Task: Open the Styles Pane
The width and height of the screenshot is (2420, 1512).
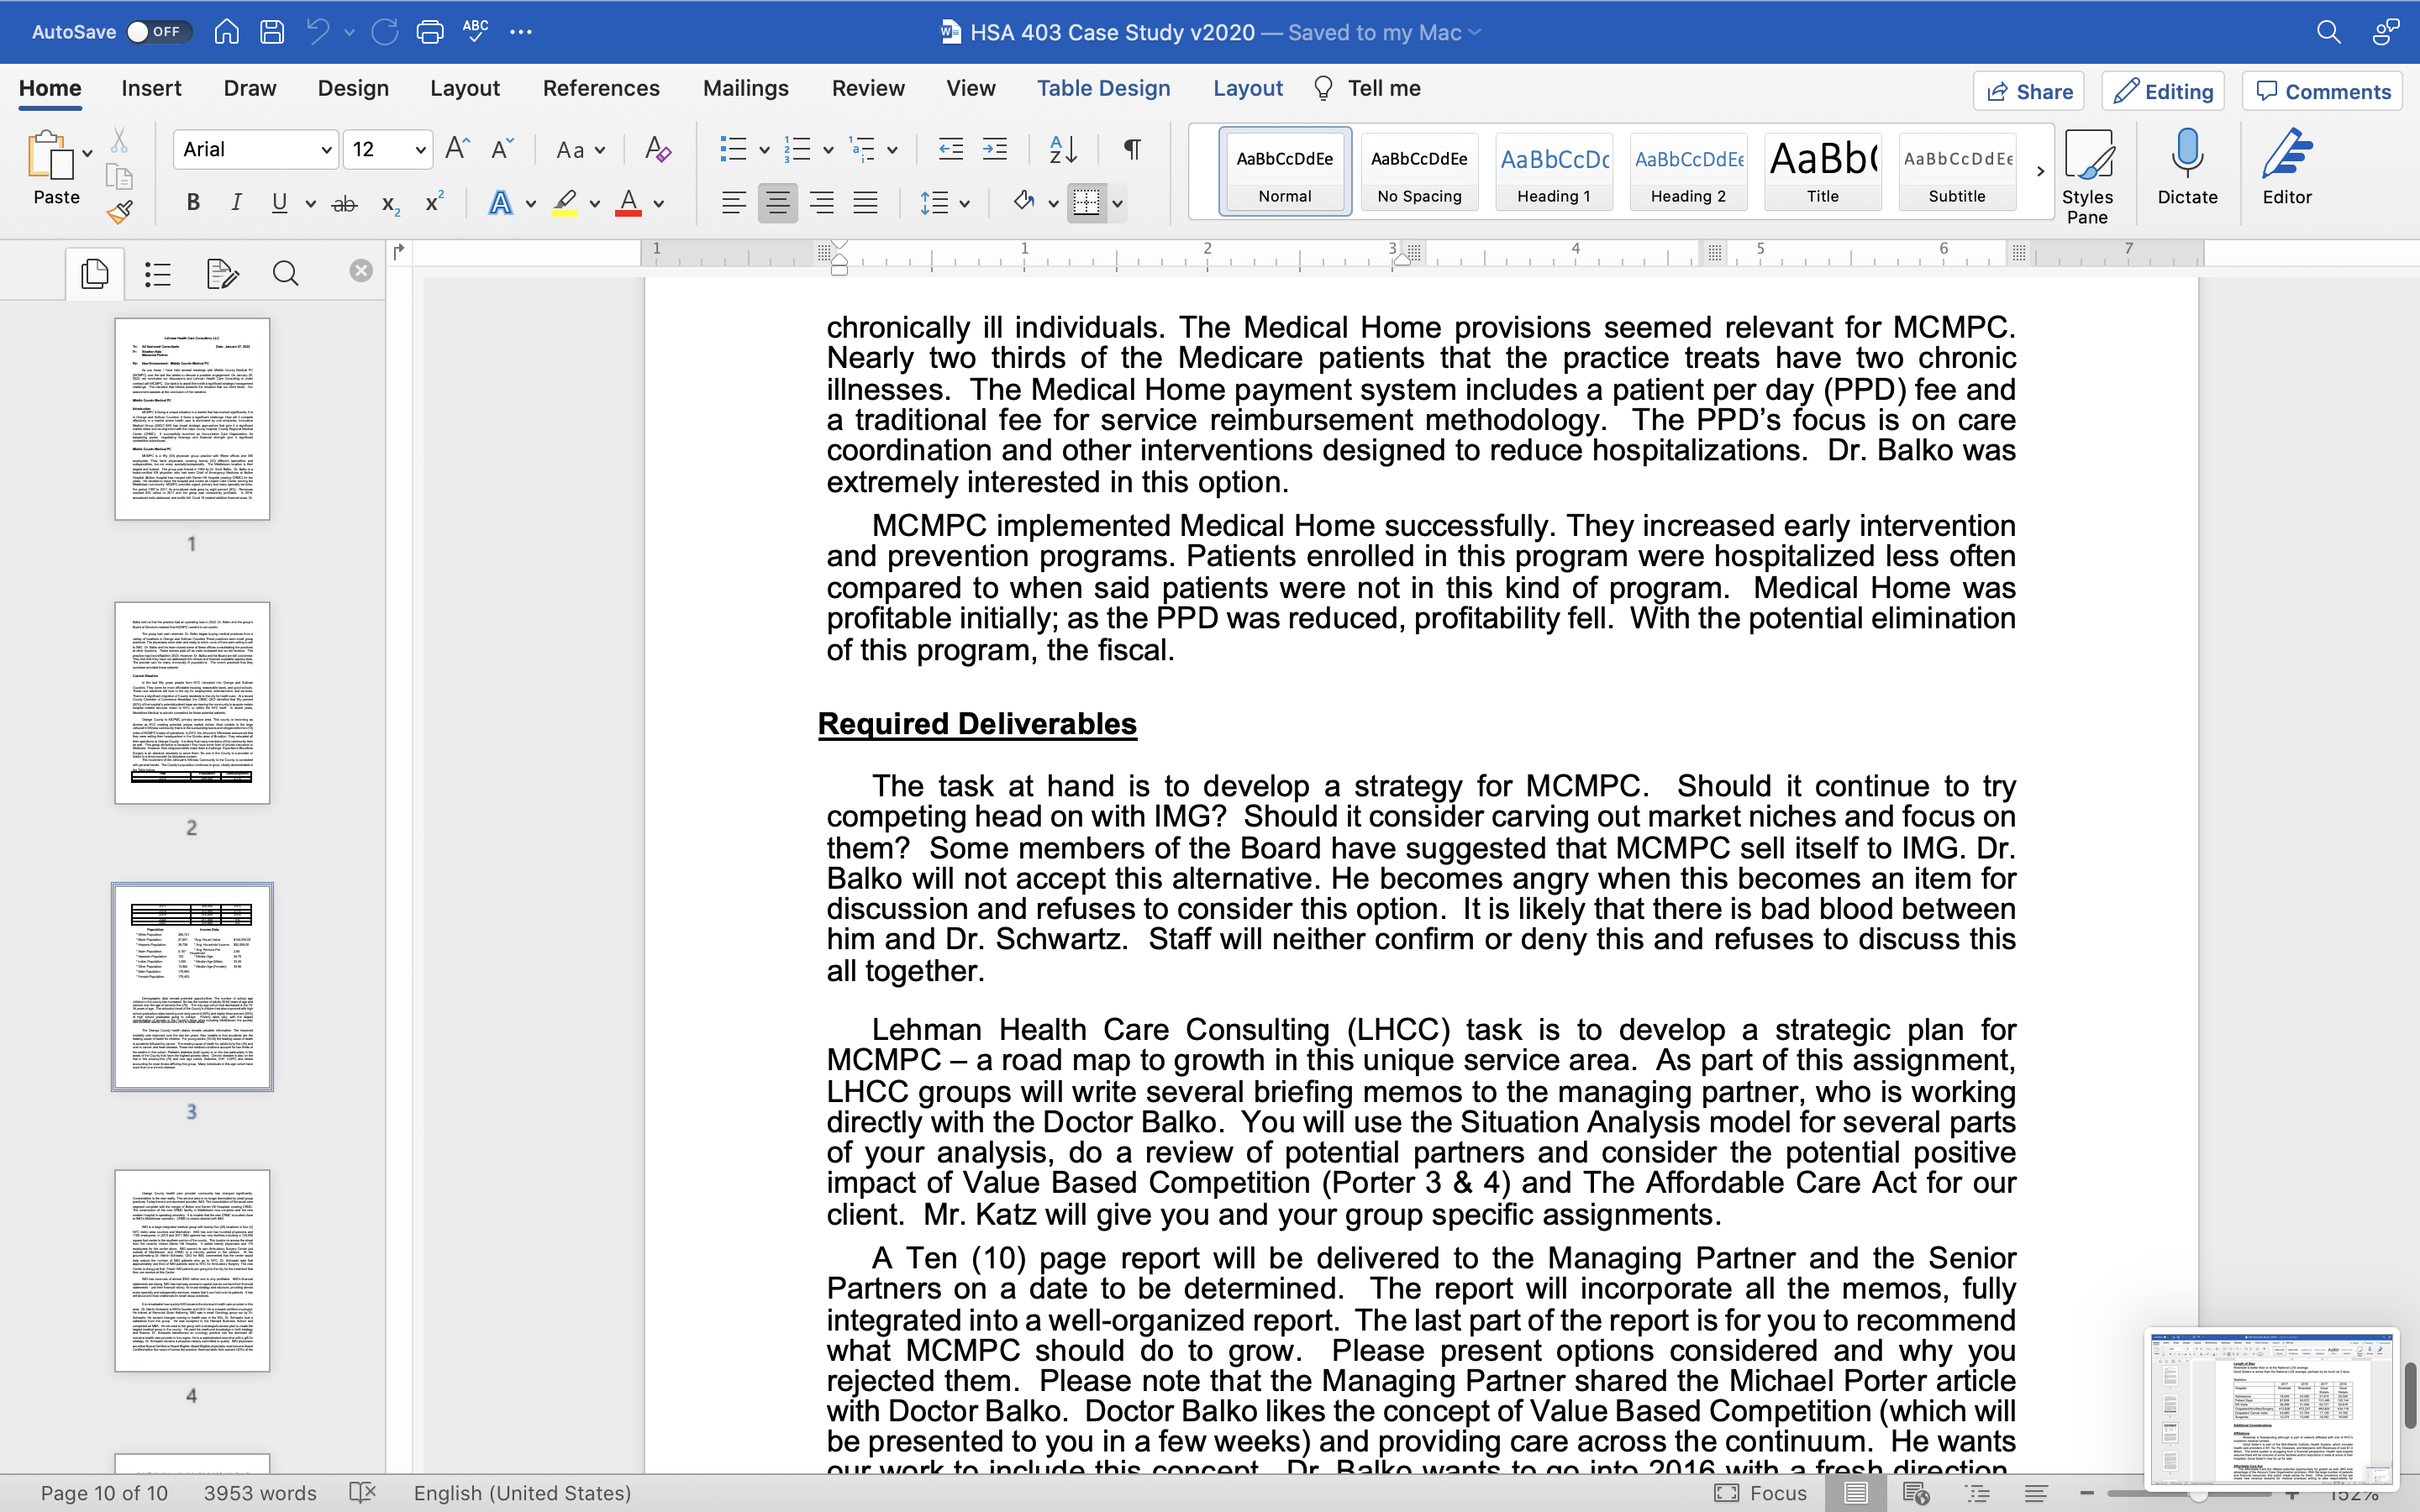Action: (x=2087, y=177)
